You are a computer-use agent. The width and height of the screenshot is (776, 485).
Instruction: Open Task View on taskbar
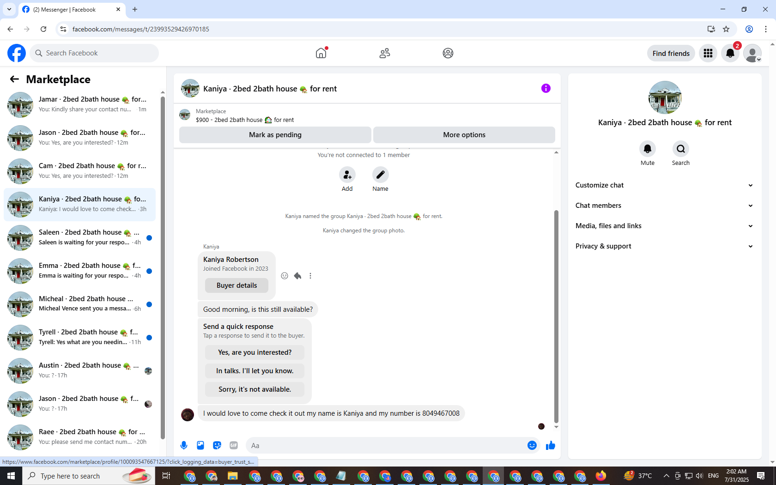pos(166,476)
